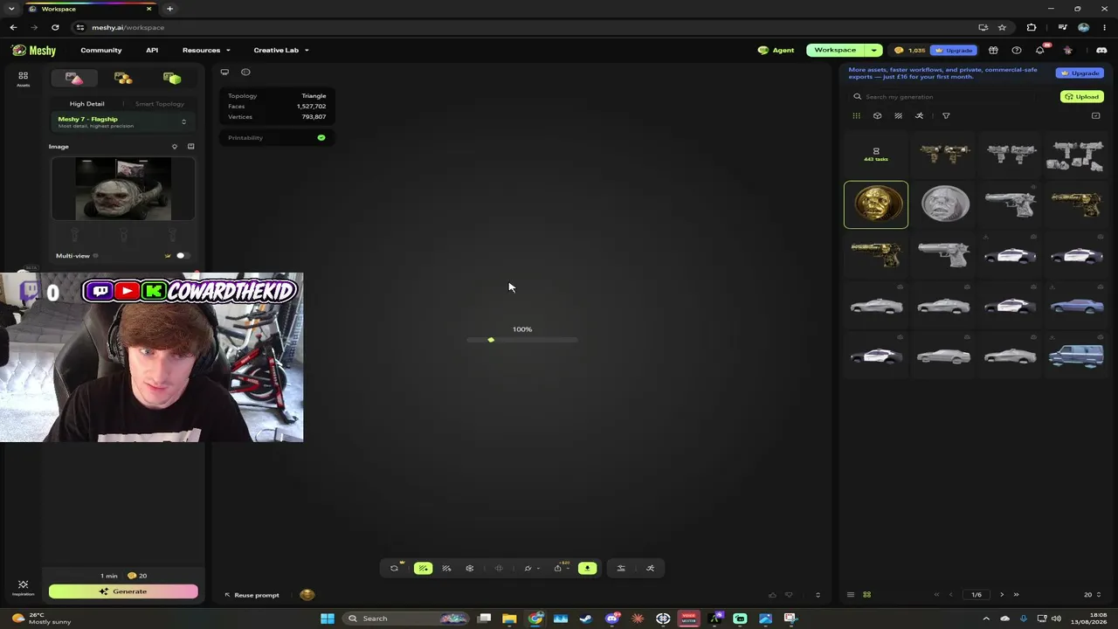Click the uploaded creature image preview
This screenshot has height=629, width=1118.
pyautogui.click(x=123, y=189)
